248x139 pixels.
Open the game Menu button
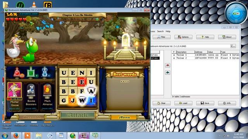[124, 117]
